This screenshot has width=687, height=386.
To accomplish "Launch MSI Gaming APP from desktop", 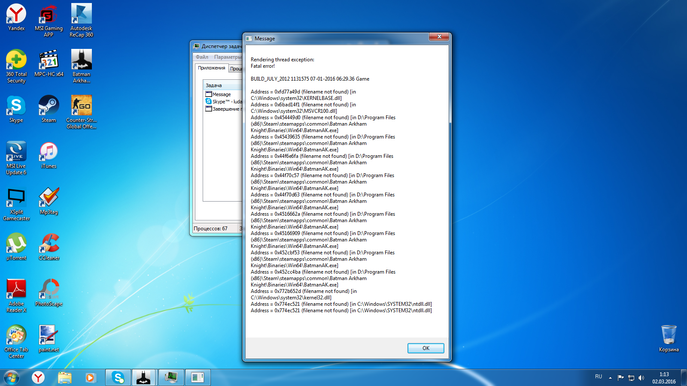I will click(x=49, y=20).
